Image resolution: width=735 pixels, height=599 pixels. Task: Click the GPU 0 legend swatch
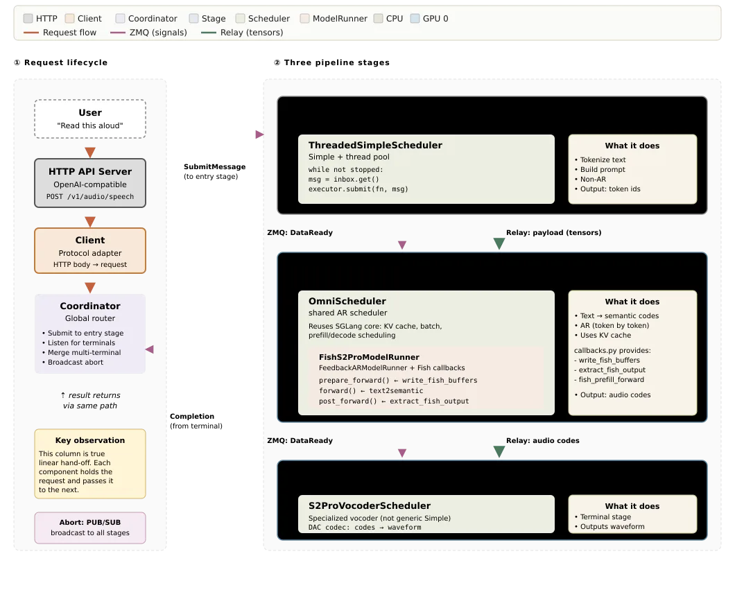click(415, 18)
